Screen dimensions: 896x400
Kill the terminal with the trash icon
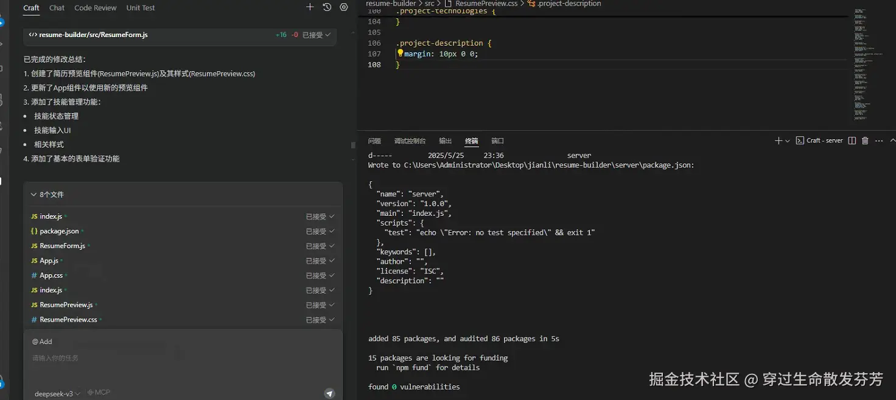pos(865,140)
